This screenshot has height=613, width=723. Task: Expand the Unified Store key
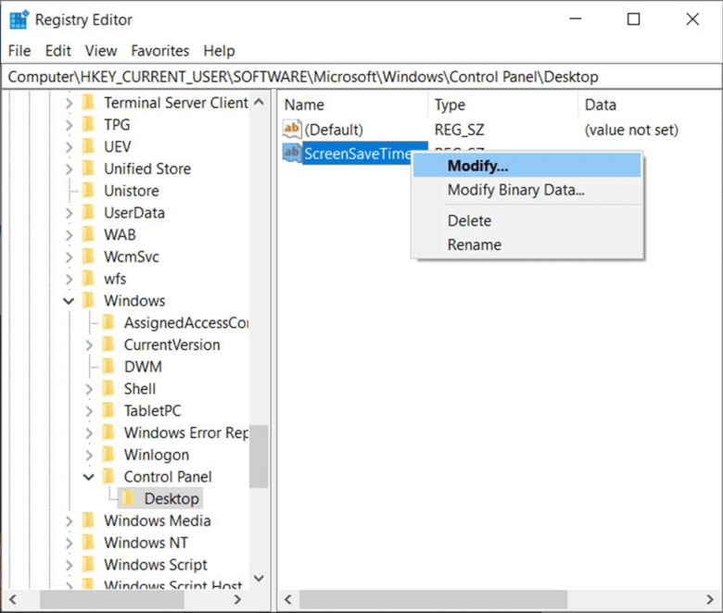point(69,169)
